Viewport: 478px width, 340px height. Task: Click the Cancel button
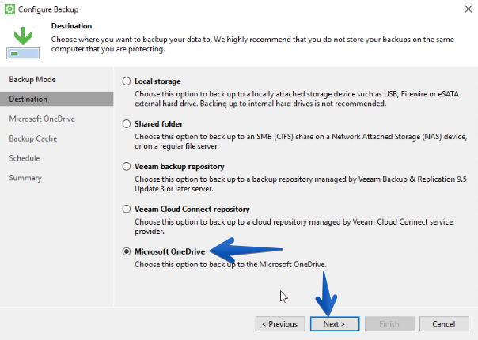444,324
